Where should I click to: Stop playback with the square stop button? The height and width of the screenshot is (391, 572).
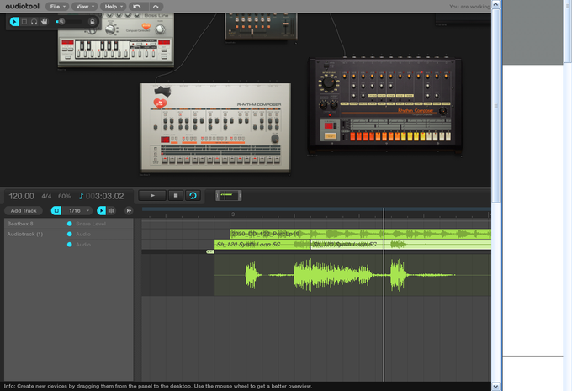click(176, 195)
